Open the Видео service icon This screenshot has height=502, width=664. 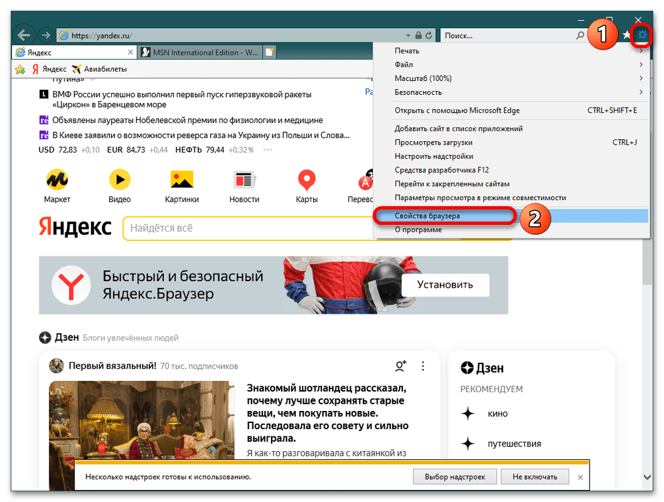(119, 179)
